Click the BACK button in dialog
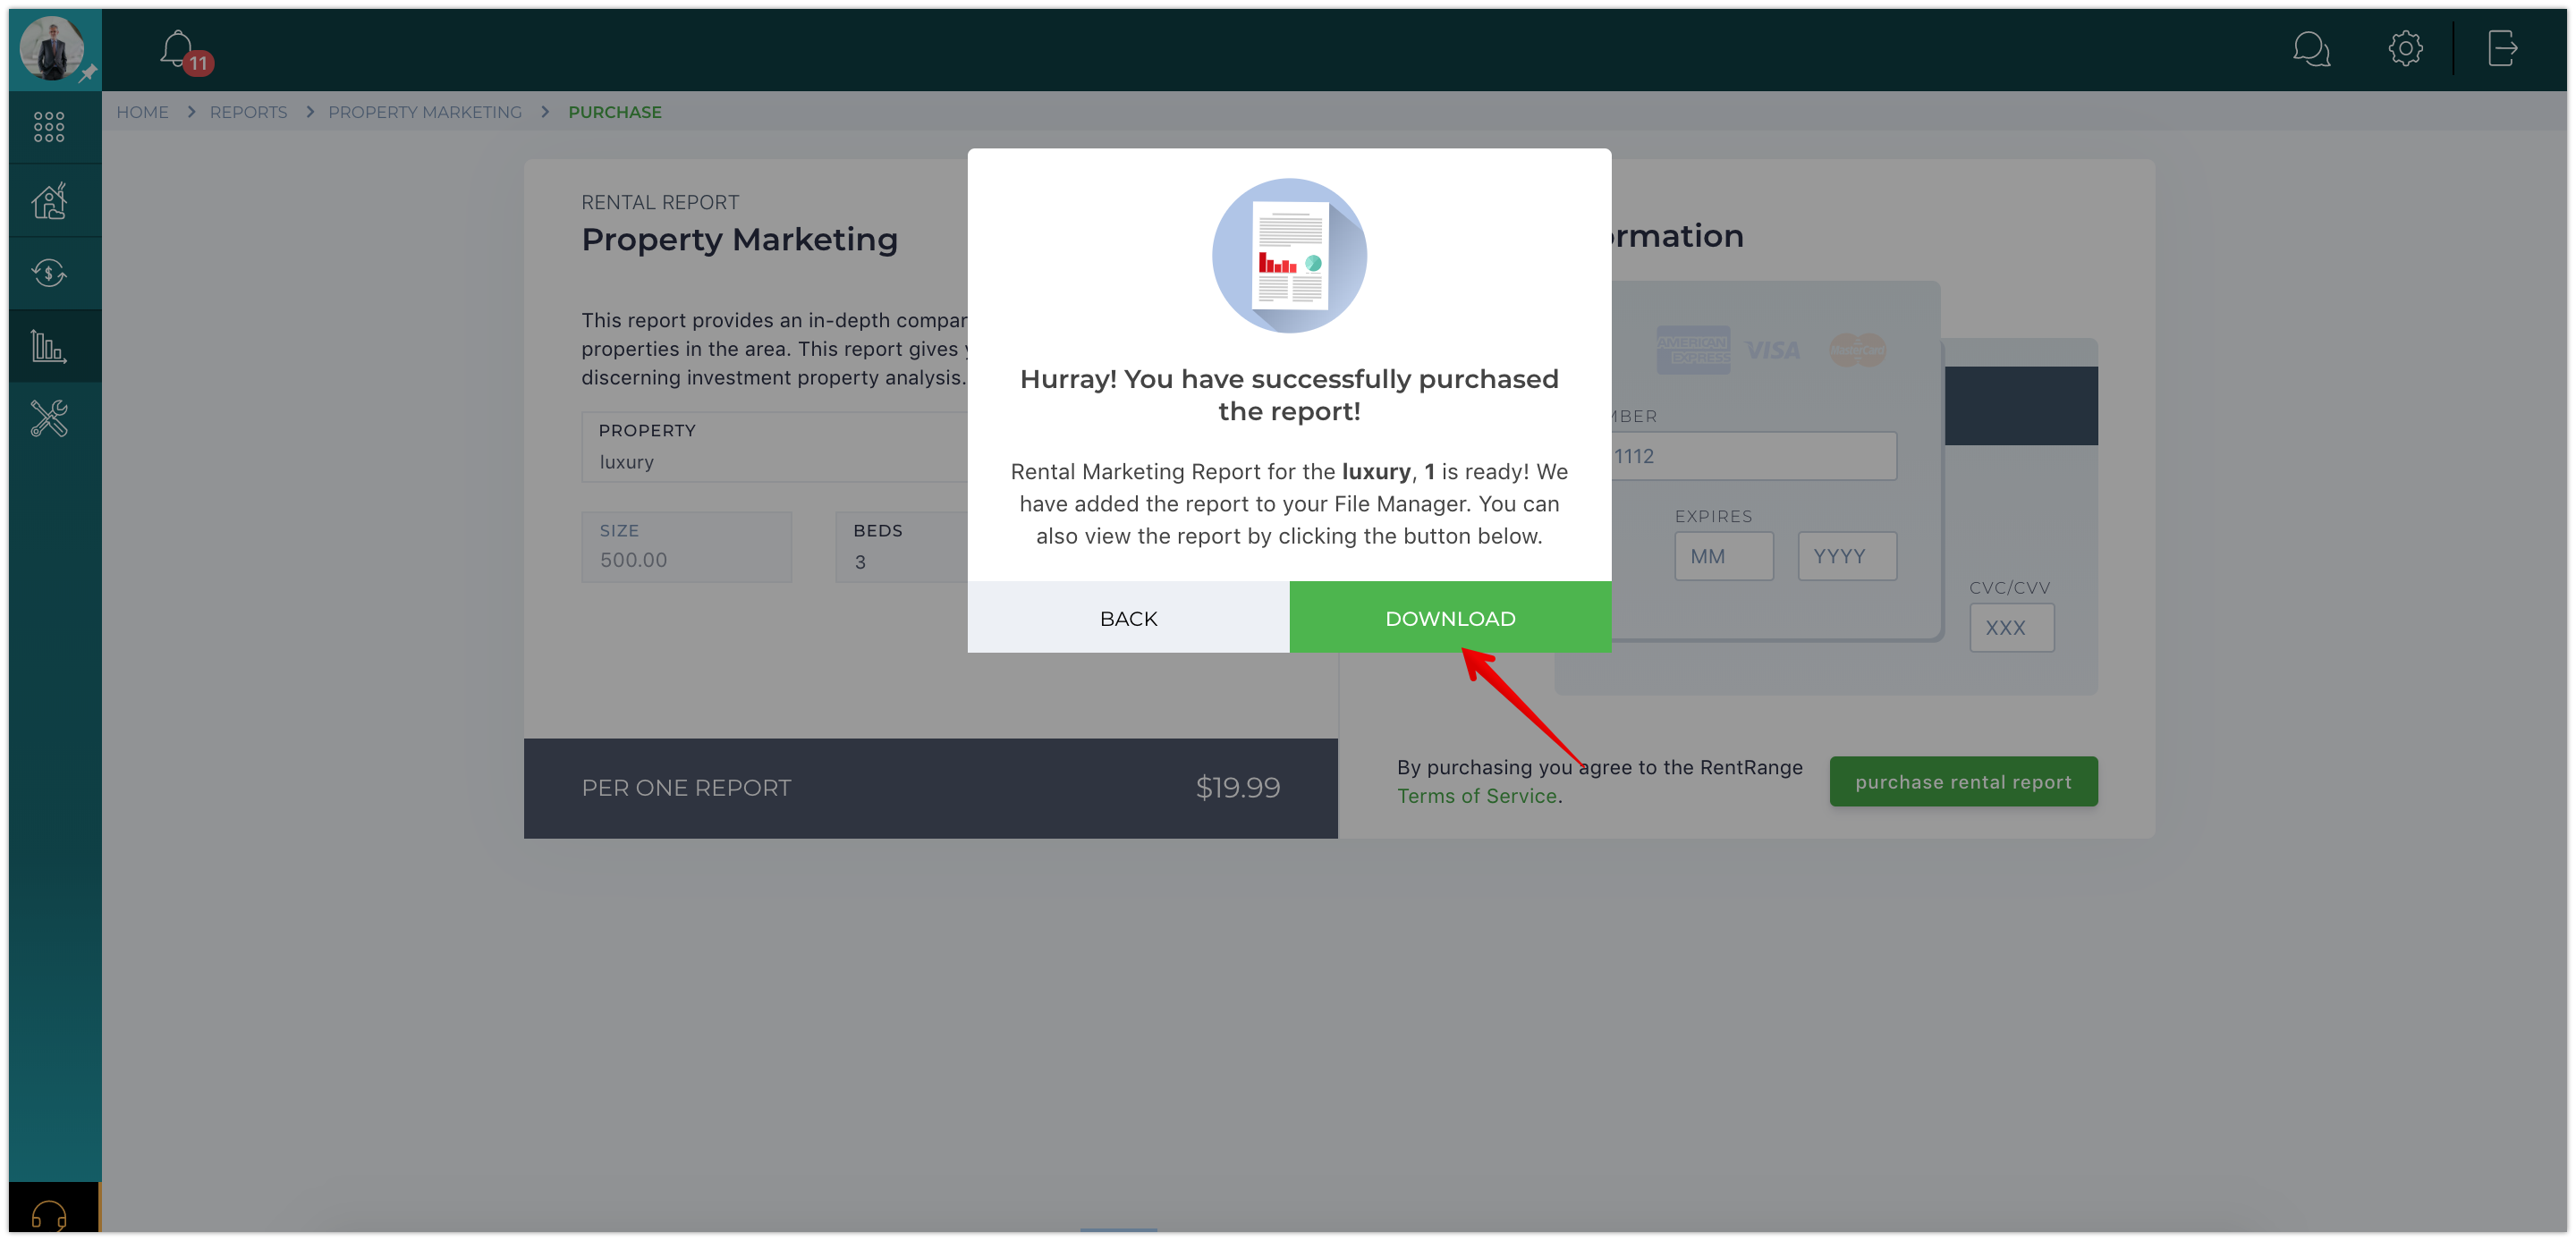Image resolution: width=2576 pixels, height=1241 pixels. coord(1128,617)
